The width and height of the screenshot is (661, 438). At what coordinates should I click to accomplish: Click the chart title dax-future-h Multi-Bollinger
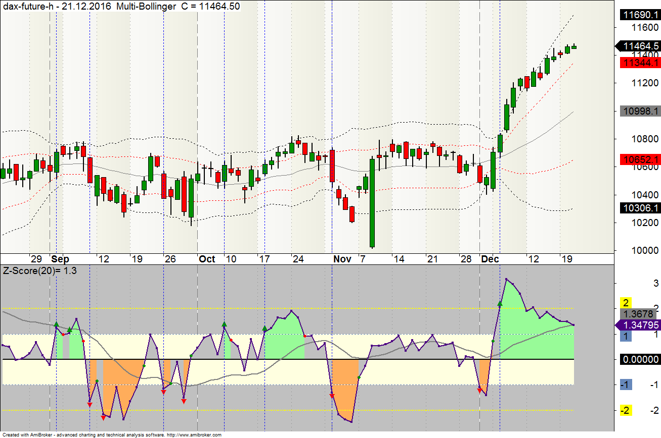point(120,6)
